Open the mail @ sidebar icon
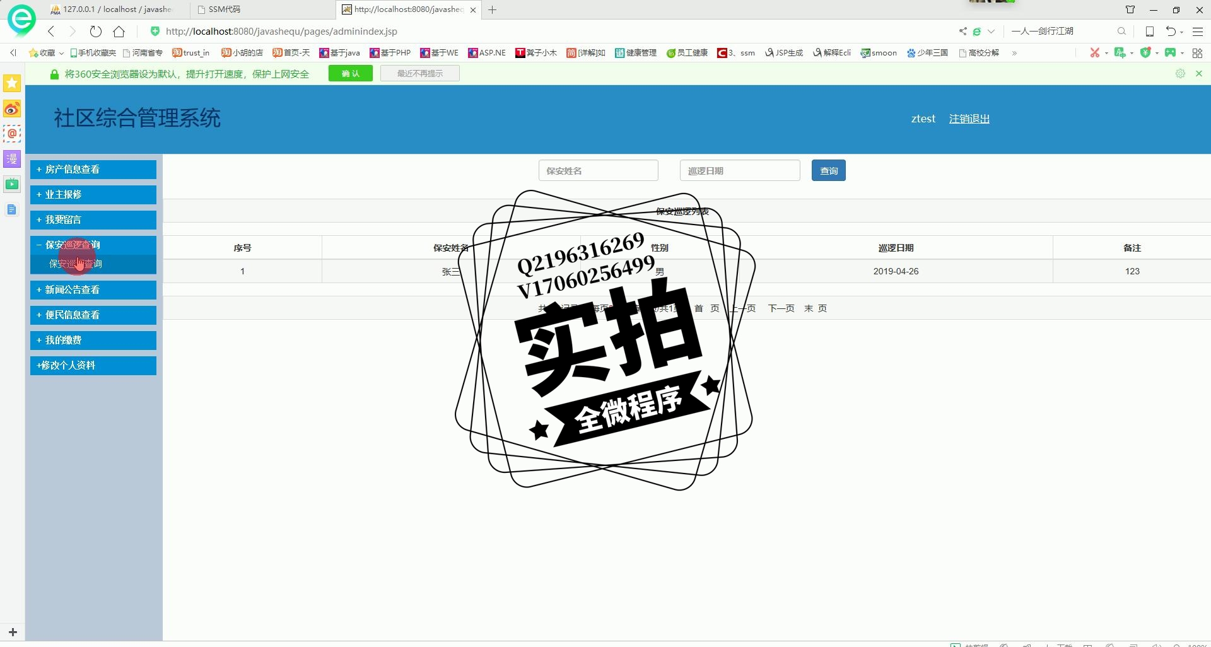The width and height of the screenshot is (1211, 647). [x=12, y=134]
